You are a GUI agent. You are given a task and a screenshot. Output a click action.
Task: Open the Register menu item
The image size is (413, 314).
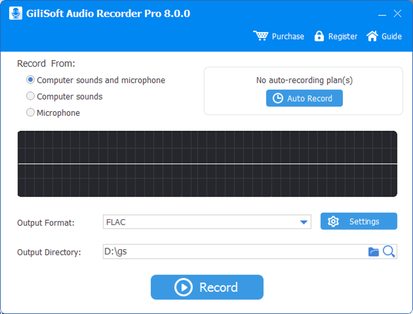pyautogui.click(x=343, y=36)
